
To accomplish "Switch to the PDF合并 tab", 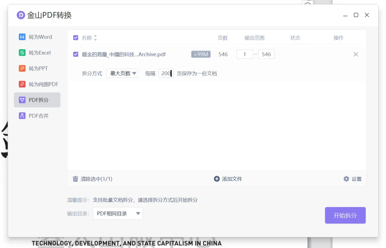I will [x=37, y=116].
